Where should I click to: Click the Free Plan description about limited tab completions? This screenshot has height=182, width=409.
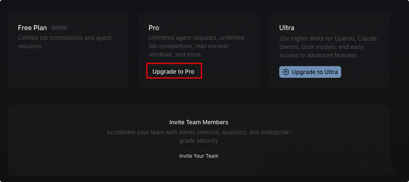(65, 42)
